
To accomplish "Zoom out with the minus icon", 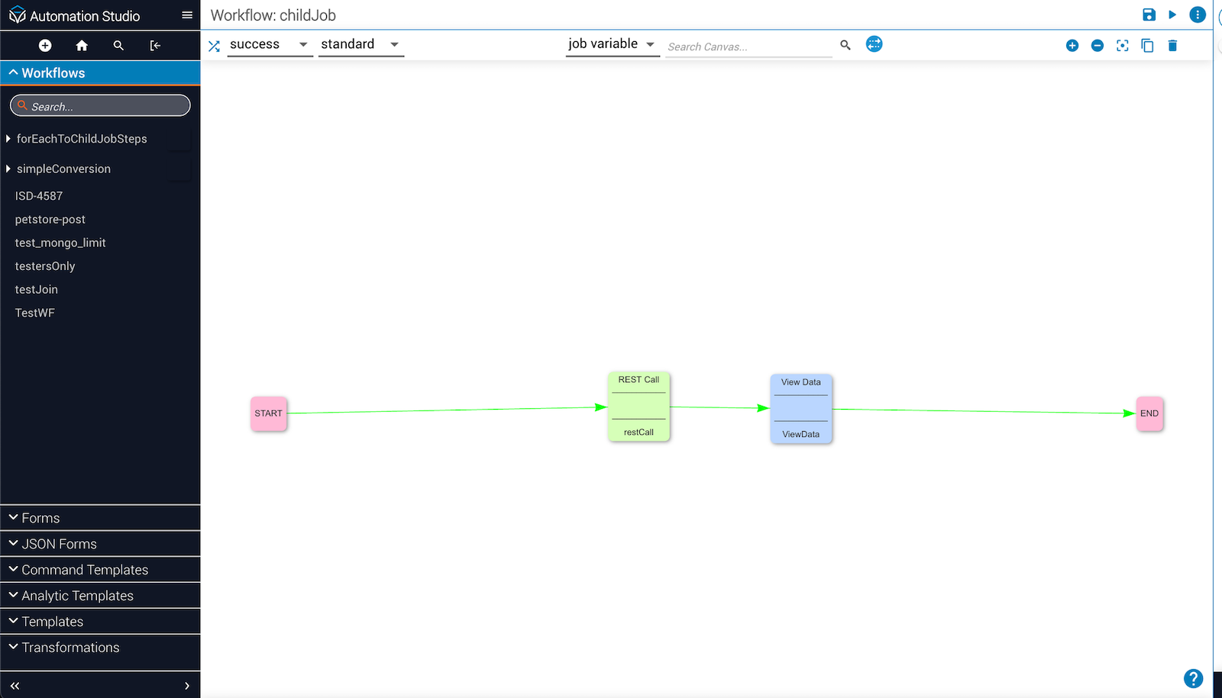I will pos(1097,46).
